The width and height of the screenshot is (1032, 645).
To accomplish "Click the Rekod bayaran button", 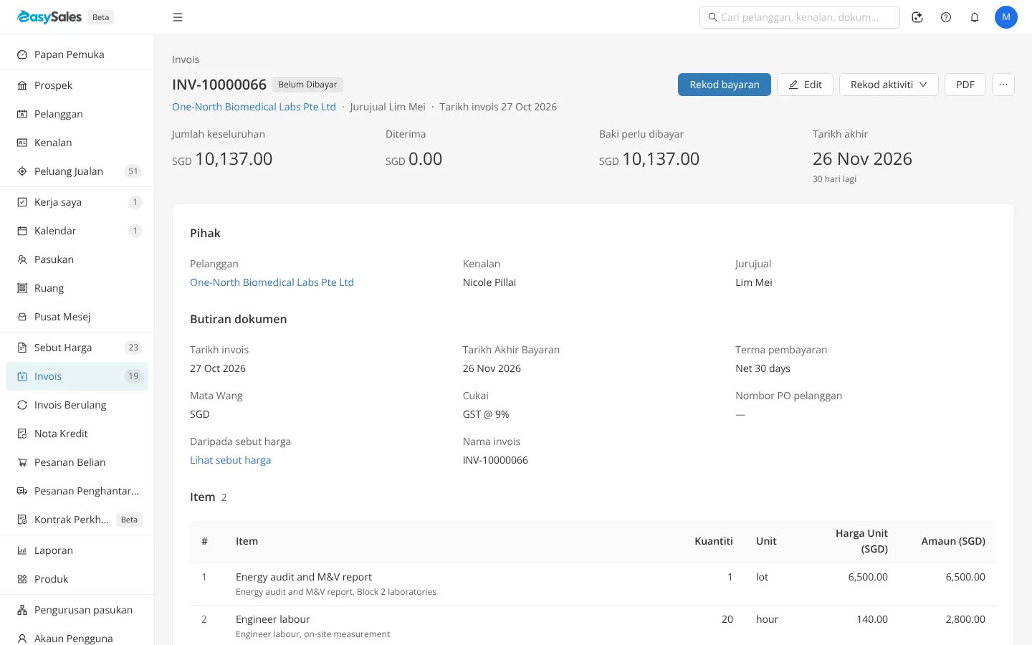I will click(725, 85).
